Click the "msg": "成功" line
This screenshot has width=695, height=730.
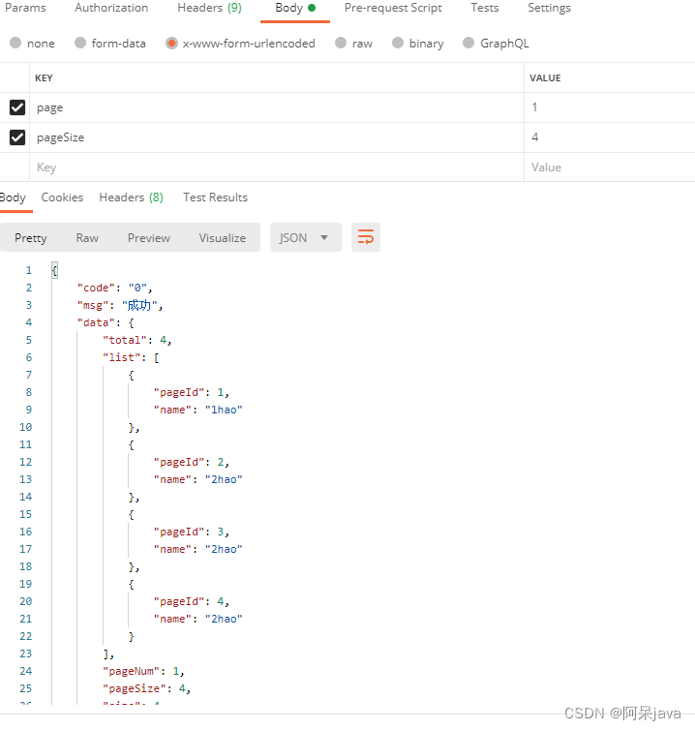120,305
